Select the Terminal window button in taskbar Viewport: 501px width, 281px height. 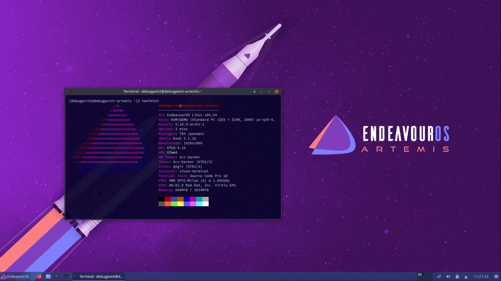tap(99, 276)
